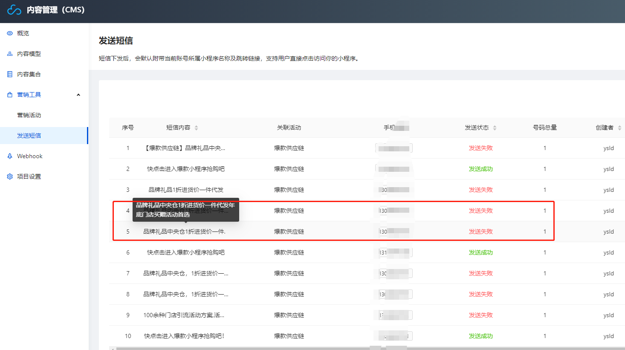Click the phone number field in row 1
625x350 pixels.
click(394, 148)
